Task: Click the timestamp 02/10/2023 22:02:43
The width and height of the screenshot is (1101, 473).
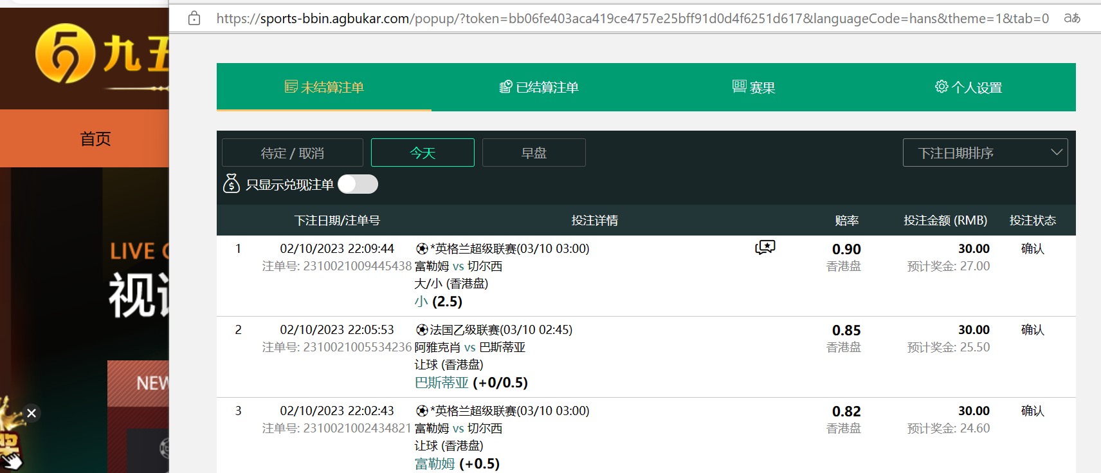Action: point(337,411)
